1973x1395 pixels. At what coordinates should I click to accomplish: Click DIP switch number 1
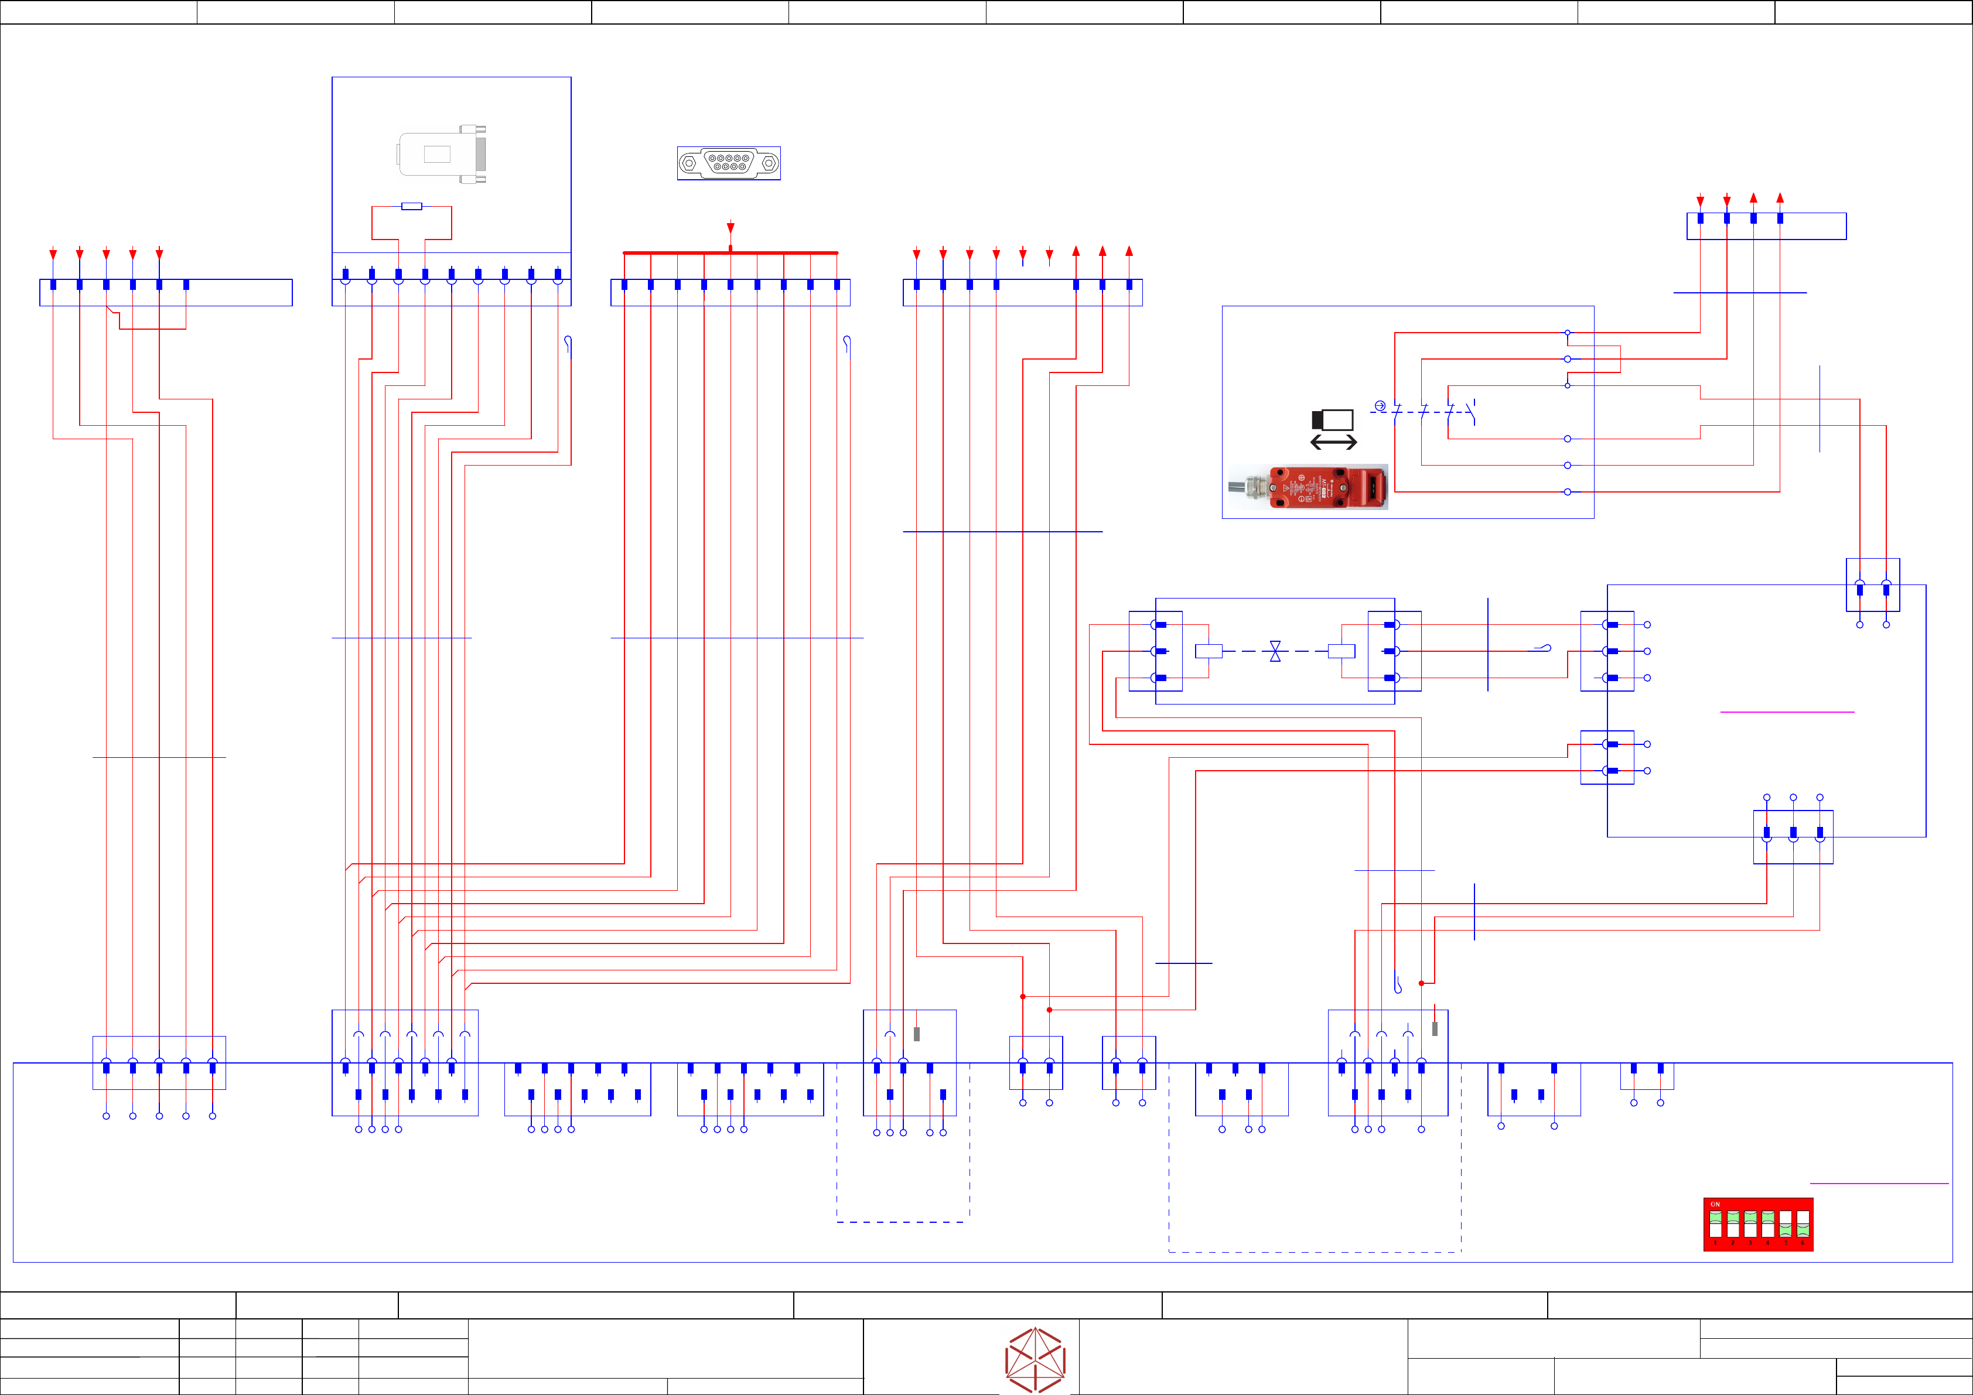click(x=1715, y=1224)
